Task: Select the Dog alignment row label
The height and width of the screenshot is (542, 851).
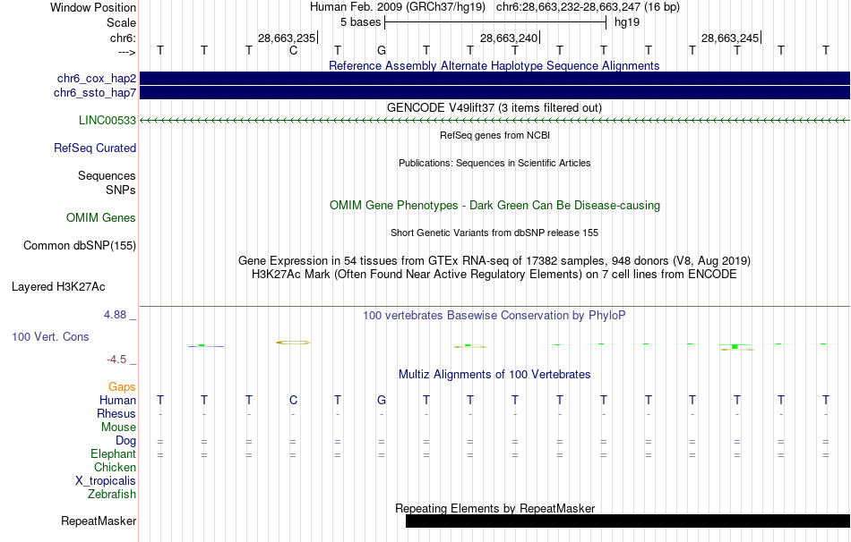Action: (x=126, y=441)
